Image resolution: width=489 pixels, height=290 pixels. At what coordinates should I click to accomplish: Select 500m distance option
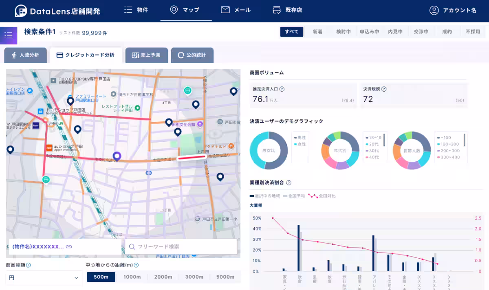[x=101, y=277]
